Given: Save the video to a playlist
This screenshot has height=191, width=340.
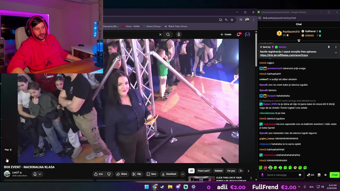Looking at the screenshot, I should [151, 174].
